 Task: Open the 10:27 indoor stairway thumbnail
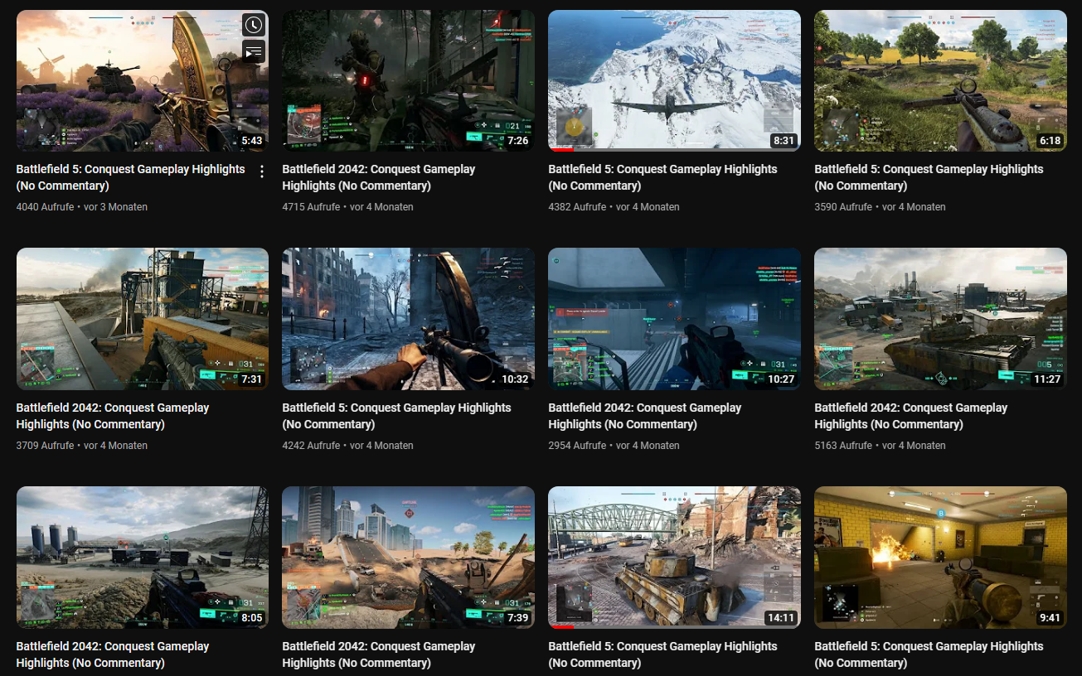tap(674, 319)
